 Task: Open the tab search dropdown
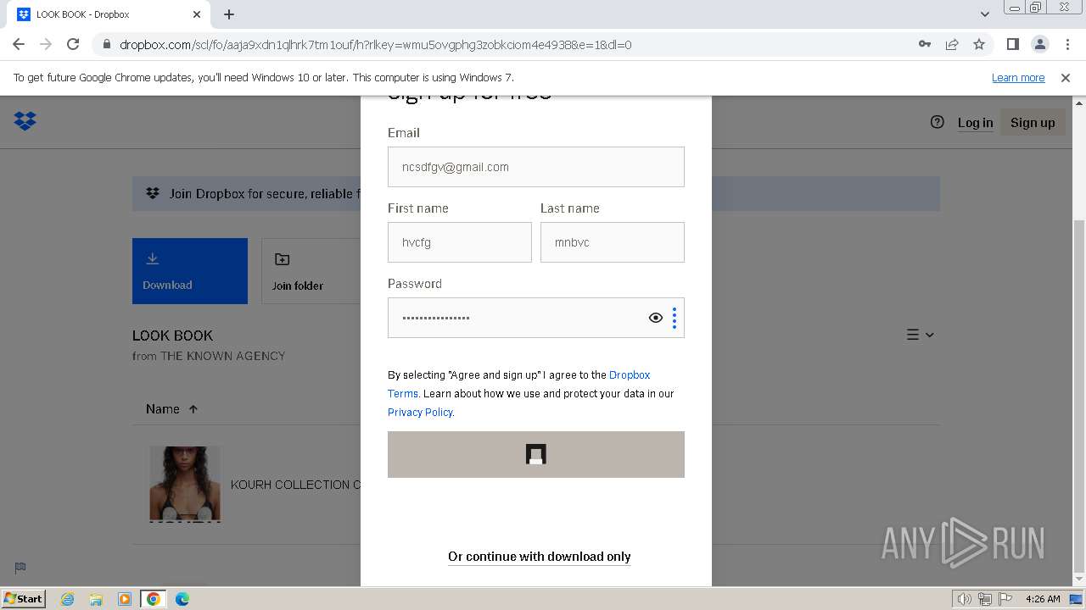[984, 14]
